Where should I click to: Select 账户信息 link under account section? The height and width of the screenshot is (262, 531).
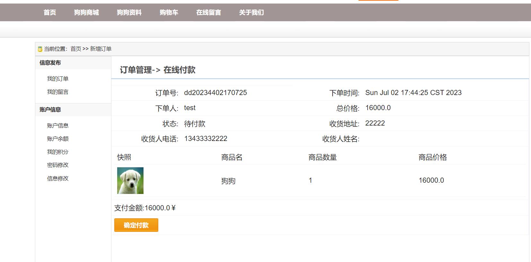pyautogui.click(x=58, y=126)
